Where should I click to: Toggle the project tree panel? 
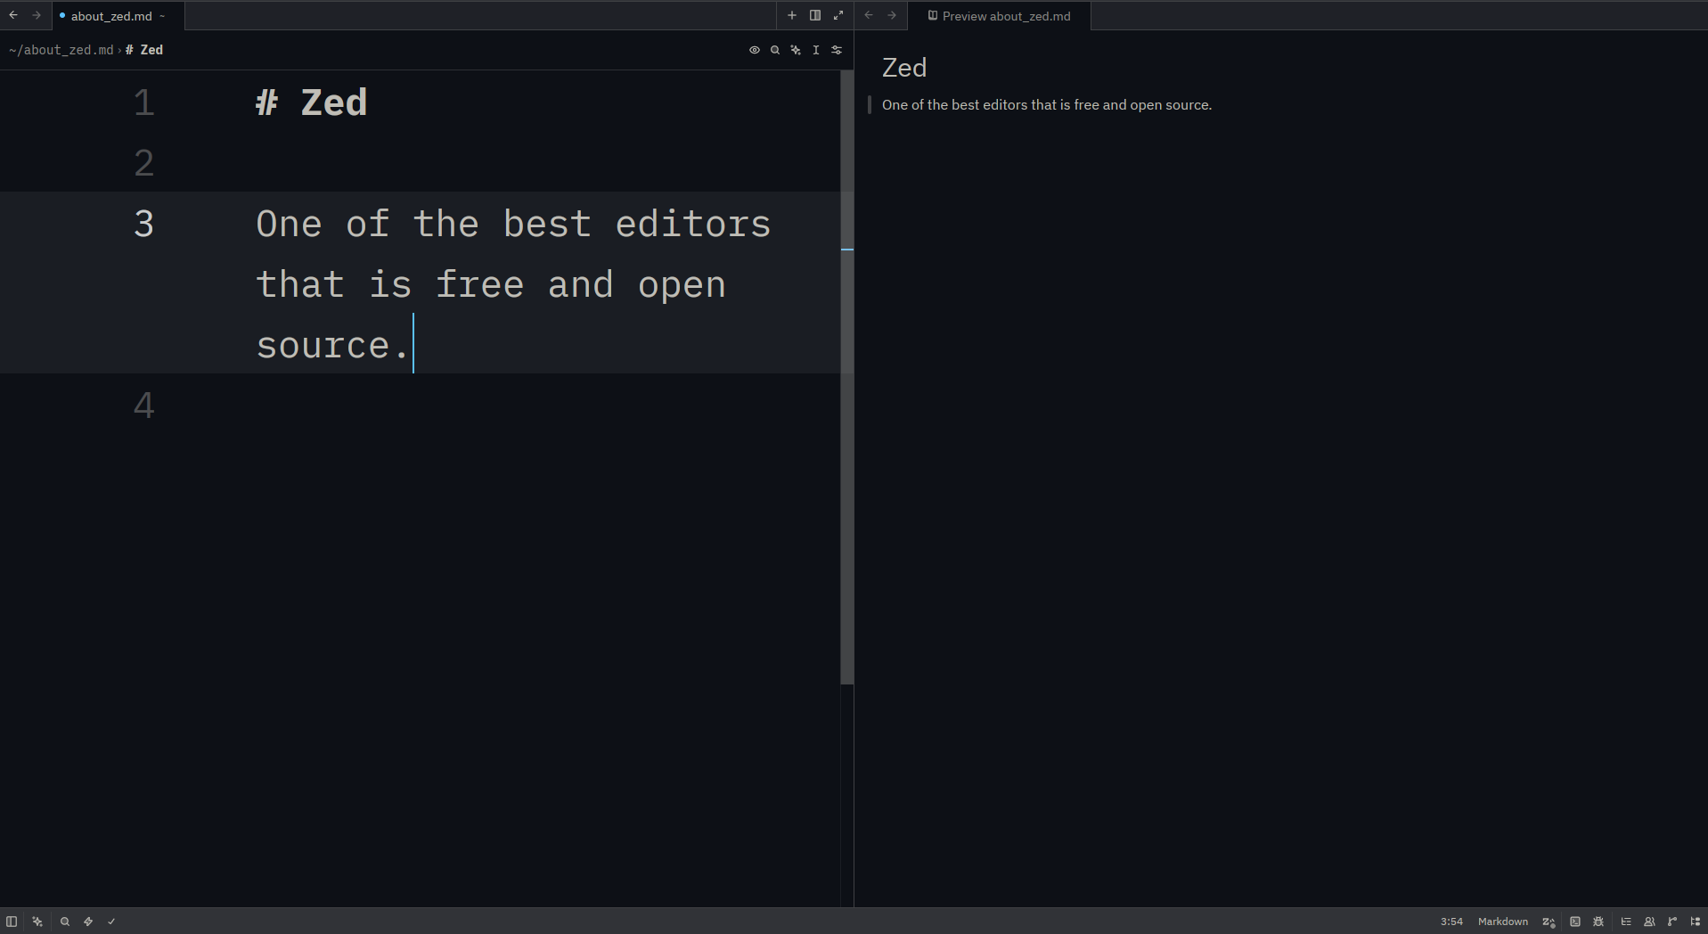coord(1696,922)
